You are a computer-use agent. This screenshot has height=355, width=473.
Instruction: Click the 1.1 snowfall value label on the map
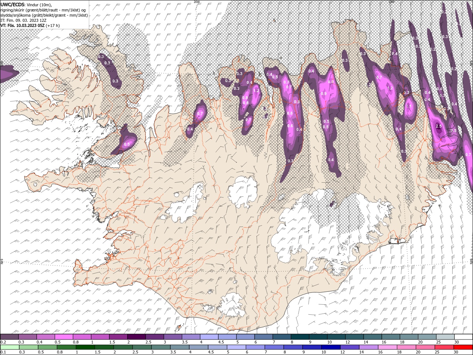pos(409,106)
